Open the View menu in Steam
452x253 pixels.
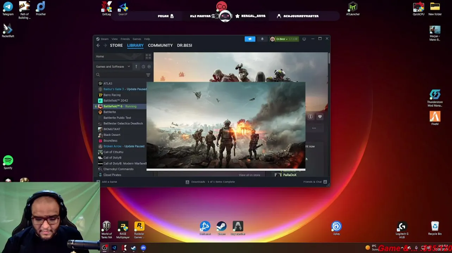(x=114, y=39)
